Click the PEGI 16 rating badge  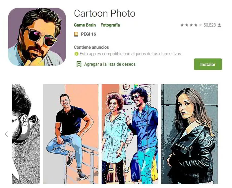(77, 34)
